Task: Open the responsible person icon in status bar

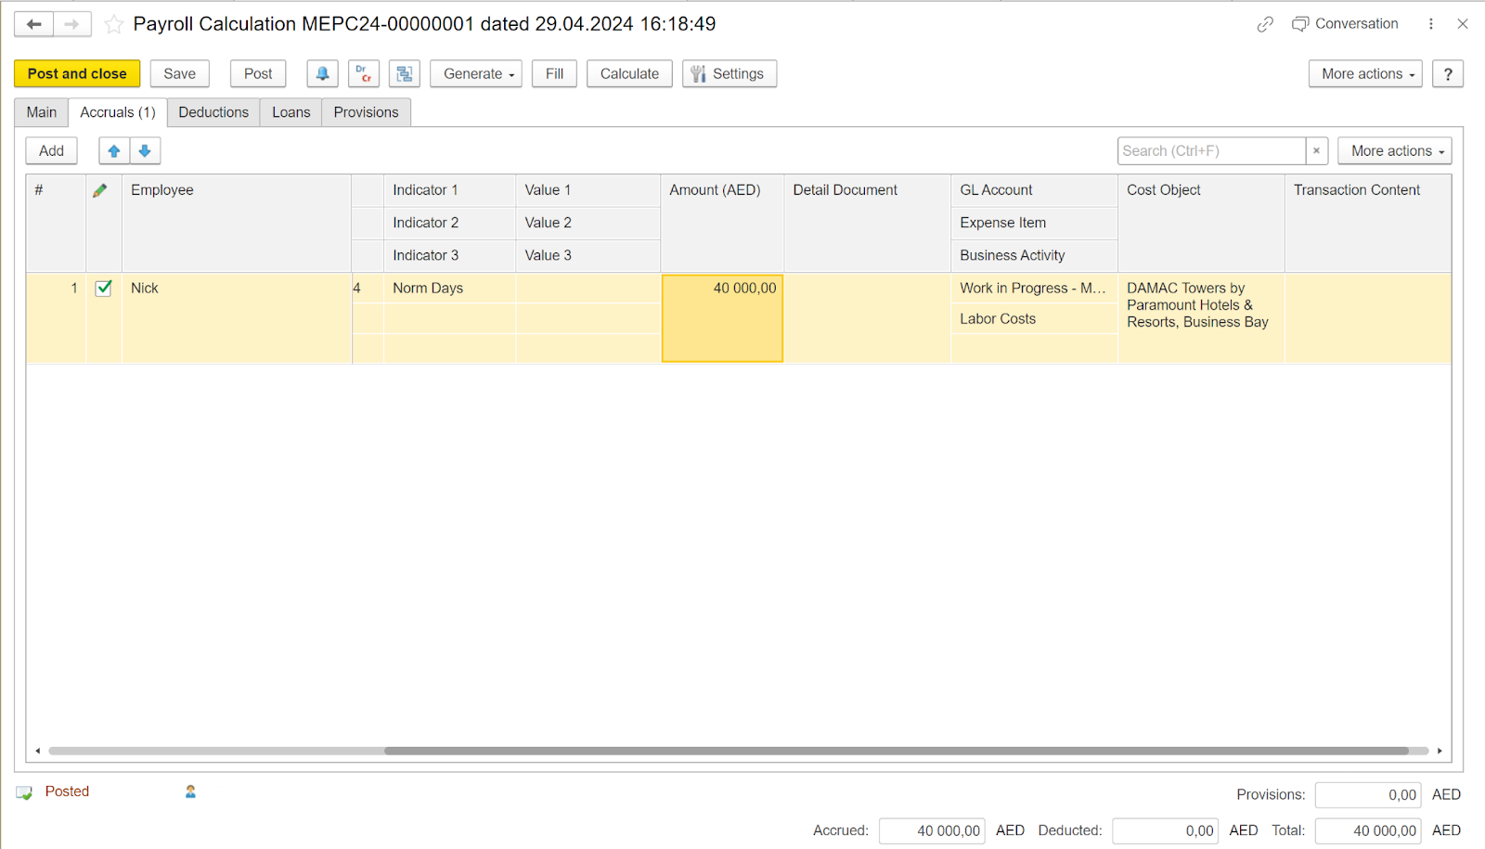Action: click(190, 791)
